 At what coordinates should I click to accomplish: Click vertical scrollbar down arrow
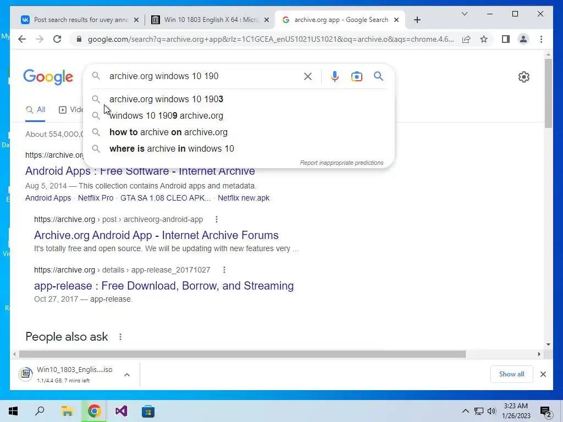pos(548,345)
